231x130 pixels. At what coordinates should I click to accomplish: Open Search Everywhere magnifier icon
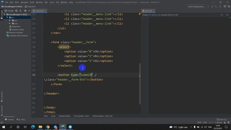229,6
